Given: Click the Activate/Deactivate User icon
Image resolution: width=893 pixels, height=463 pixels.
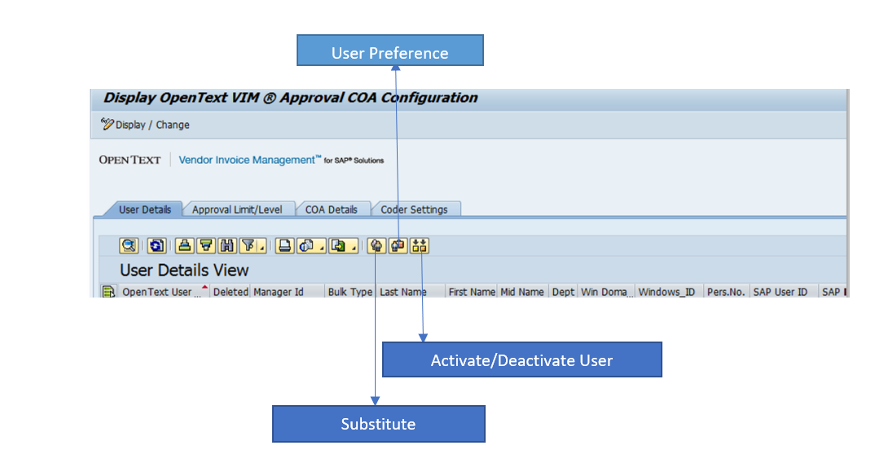Looking at the screenshot, I should [419, 245].
